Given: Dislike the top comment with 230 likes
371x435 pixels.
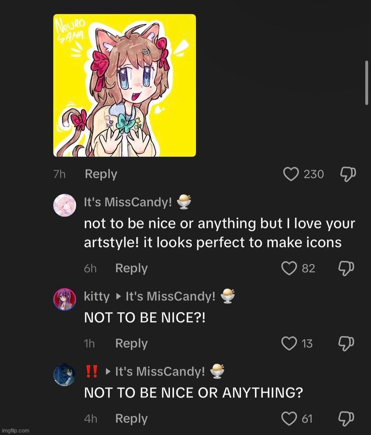Looking at the screenshot, I should pos(347,174).
